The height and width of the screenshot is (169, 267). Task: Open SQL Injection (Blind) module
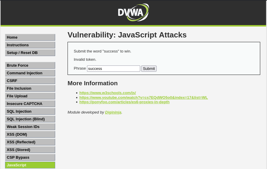[30, 119]
